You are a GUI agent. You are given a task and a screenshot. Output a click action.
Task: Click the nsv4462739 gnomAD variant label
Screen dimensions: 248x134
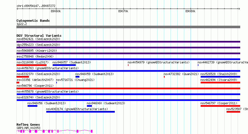coord(223,62)
